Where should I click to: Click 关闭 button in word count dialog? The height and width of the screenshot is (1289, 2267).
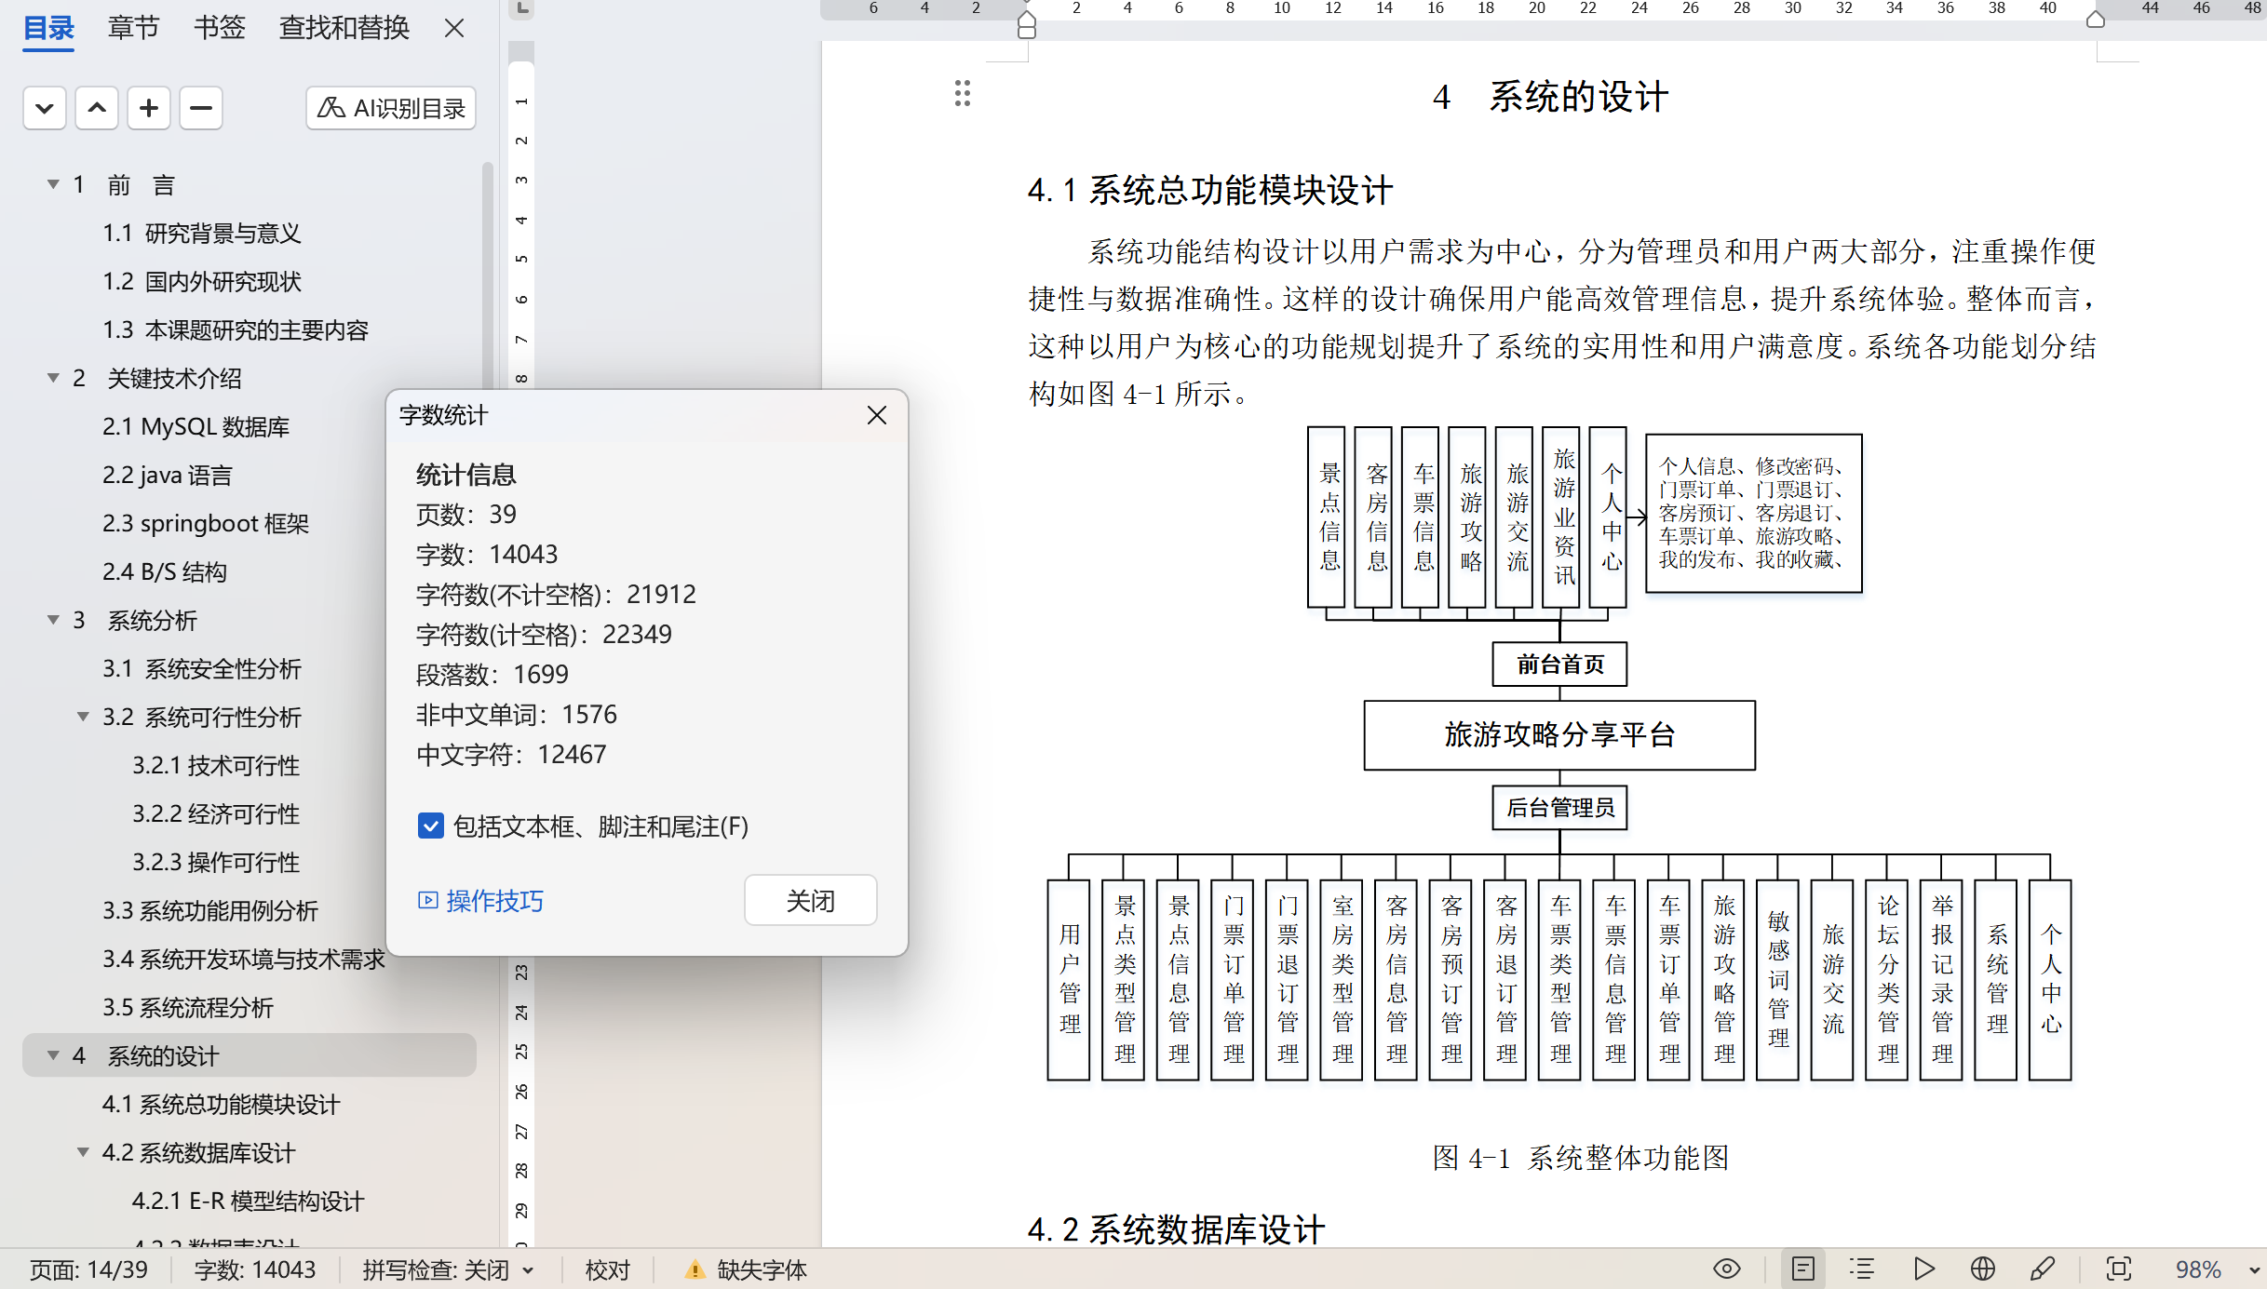pyautogui.click(x=810, y=900)
